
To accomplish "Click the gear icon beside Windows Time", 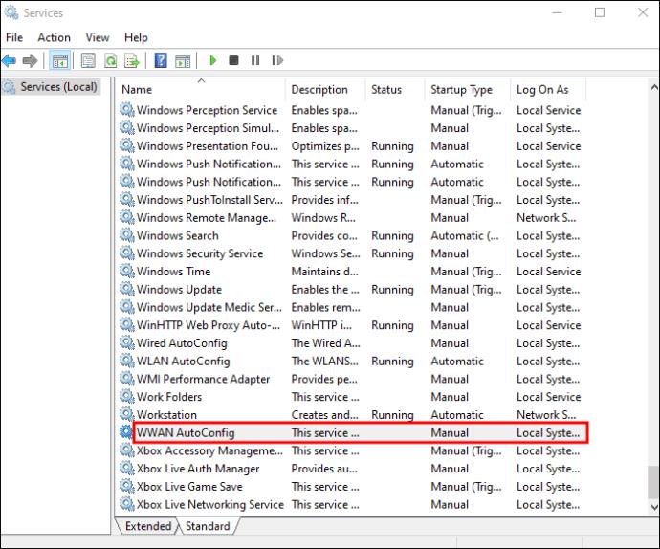I will tap(126, 271).
